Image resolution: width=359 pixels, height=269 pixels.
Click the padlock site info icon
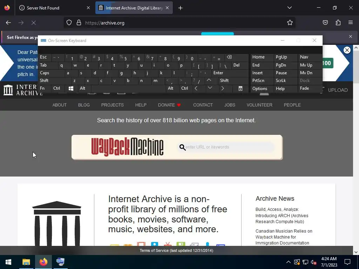click(79, 23)
